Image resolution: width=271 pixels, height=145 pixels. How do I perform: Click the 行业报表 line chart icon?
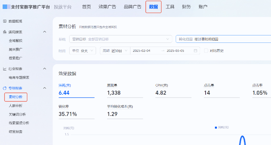coord(4,69)
